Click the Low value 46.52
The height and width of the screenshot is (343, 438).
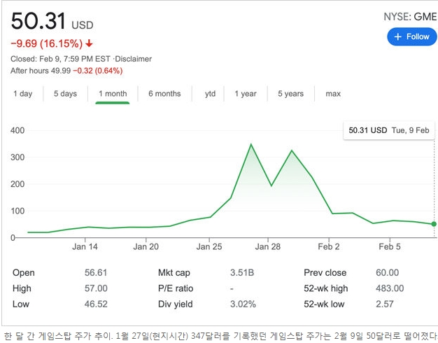coord(96,304)
